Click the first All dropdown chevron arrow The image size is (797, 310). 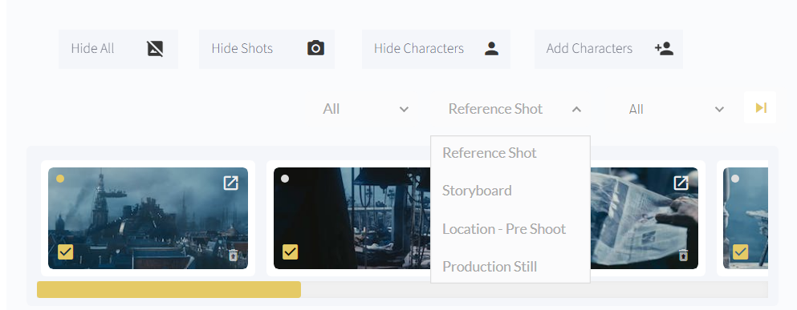pyautogui.click(x=404, y=109)
